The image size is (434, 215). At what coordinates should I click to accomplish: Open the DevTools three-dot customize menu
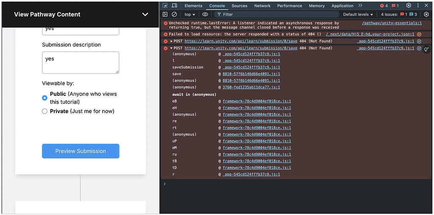417,5
